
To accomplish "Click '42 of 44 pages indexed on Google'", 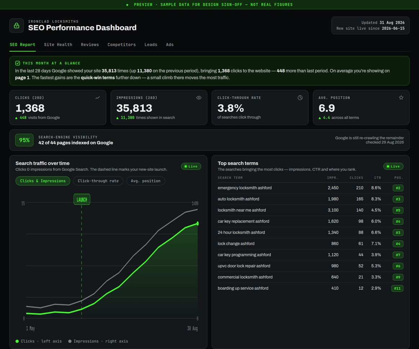I will click(76, 143).
